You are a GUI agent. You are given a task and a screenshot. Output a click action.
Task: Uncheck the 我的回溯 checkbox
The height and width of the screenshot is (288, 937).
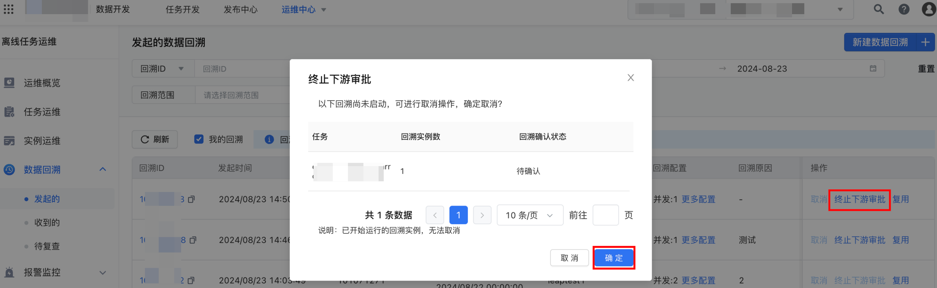(x=199, y=139)
